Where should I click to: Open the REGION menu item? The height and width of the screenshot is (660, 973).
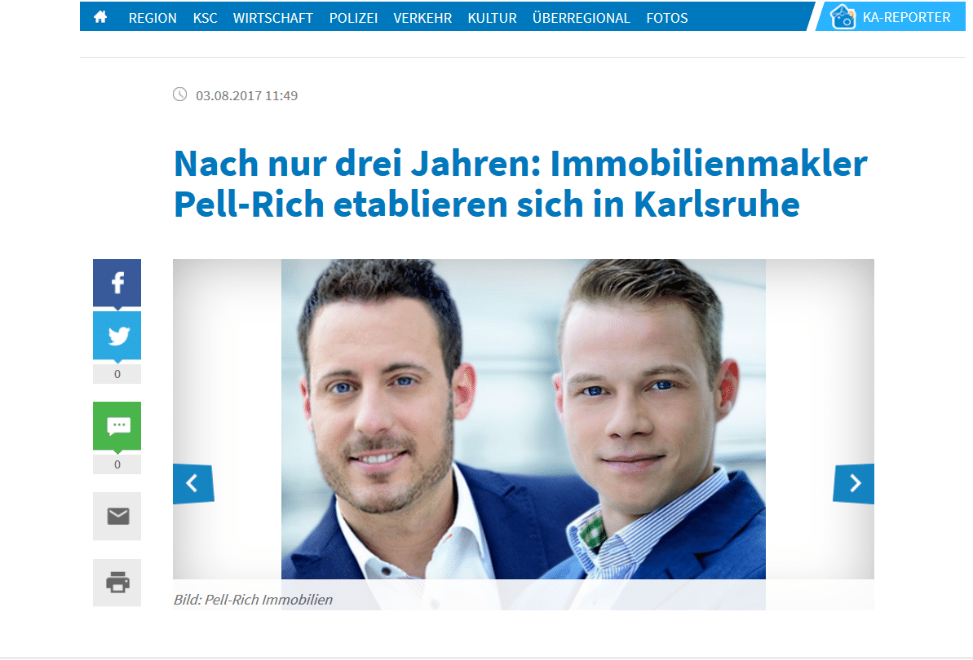coord(153,18)
